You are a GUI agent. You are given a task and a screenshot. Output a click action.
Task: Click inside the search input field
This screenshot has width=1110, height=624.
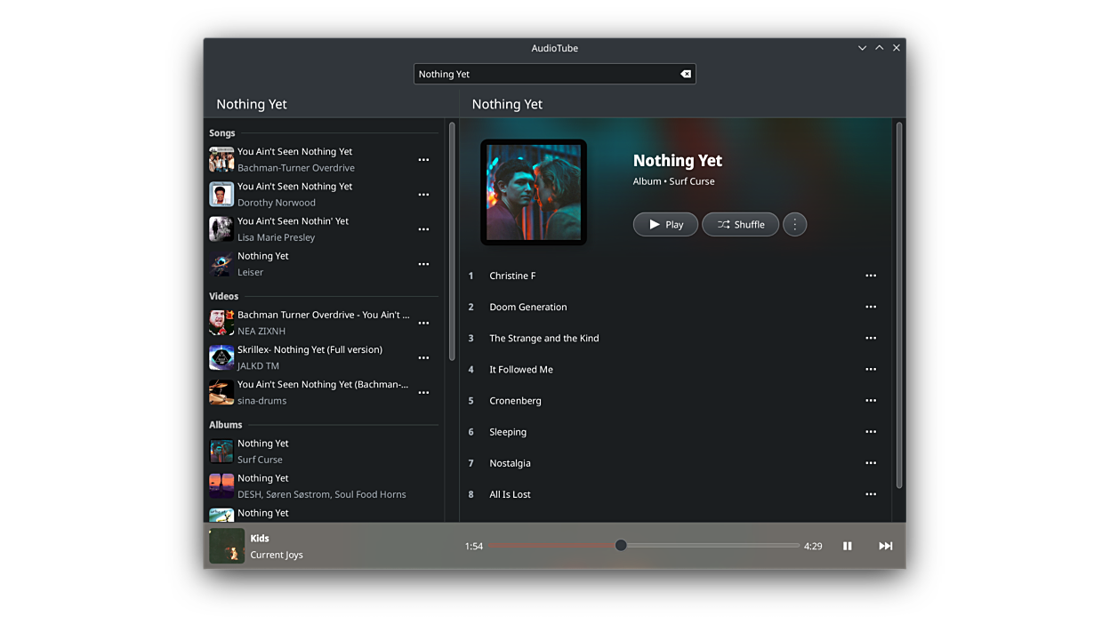(x=543, y=74)
